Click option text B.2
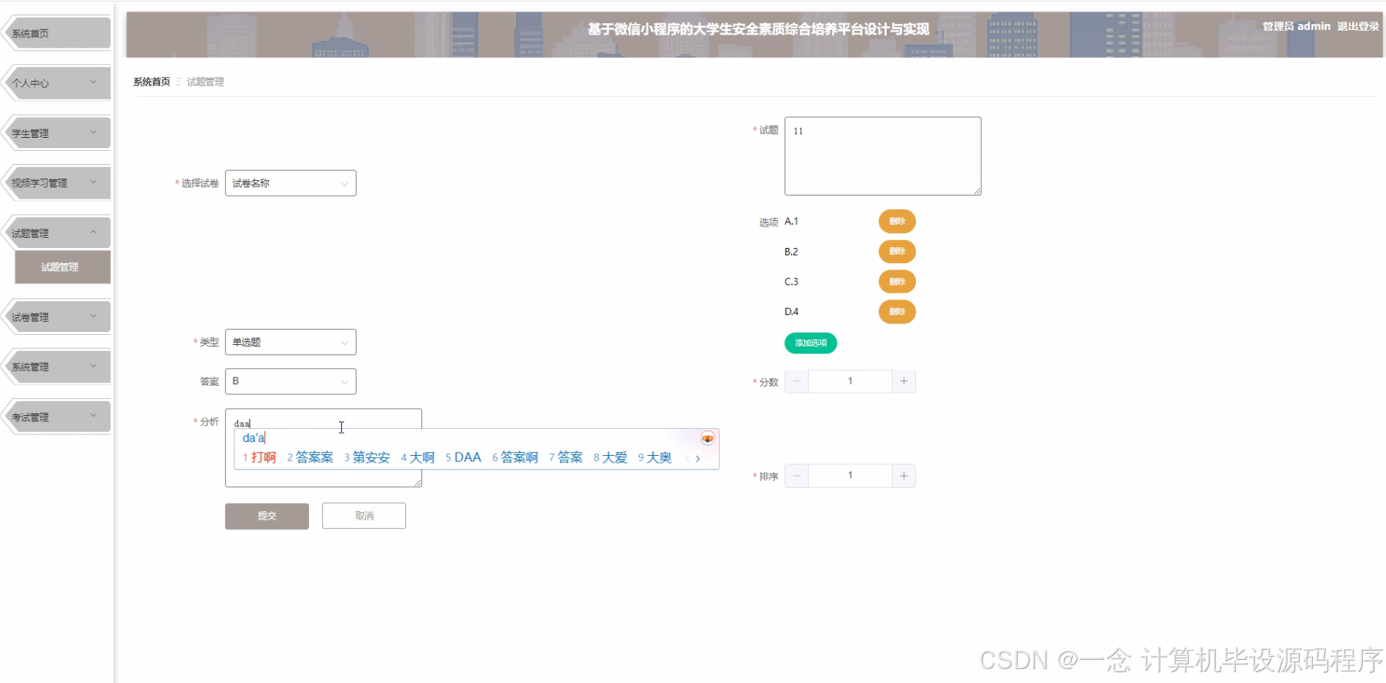1386x683 pixels. click(791, 252)
